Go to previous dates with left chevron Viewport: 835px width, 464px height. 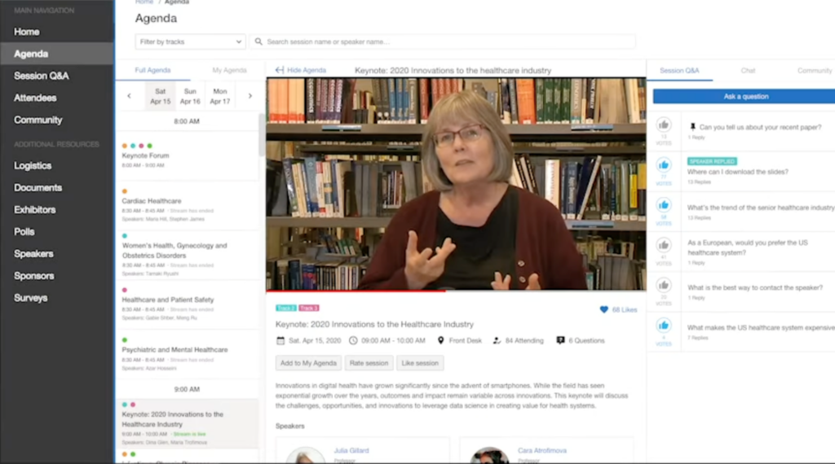[130, 96]
